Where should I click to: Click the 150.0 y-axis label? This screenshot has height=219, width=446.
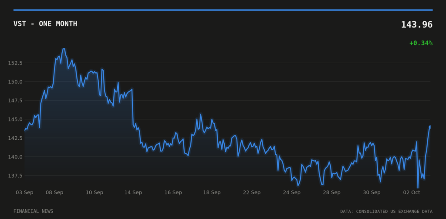[x=15, y=81]
